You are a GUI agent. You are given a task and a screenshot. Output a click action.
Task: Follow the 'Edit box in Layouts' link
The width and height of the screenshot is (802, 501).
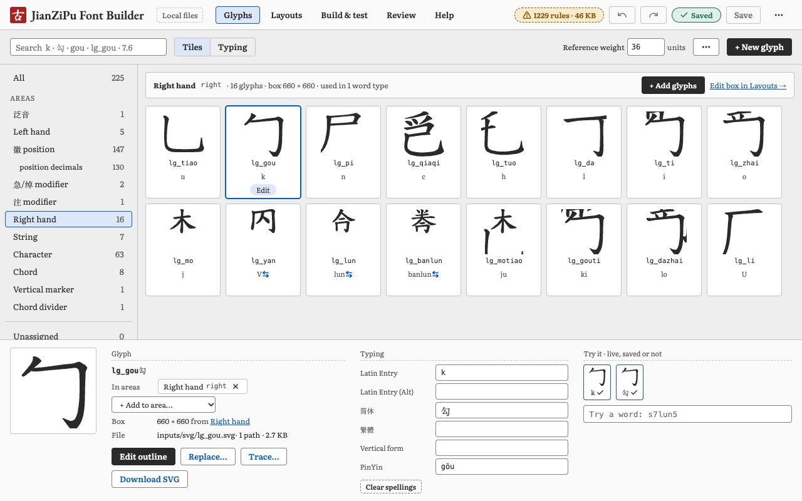click(x=748, y=86)
